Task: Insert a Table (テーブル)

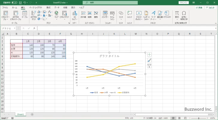Action: point(25,14)
